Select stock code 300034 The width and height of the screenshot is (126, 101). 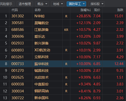pos(18,91)
